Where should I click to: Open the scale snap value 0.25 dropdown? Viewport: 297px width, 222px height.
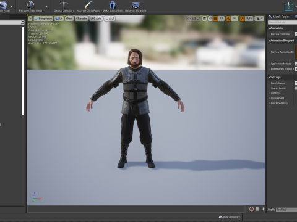tap(249, 18)
